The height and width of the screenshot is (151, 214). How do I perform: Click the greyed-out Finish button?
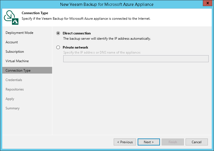[x=173, y=142]
